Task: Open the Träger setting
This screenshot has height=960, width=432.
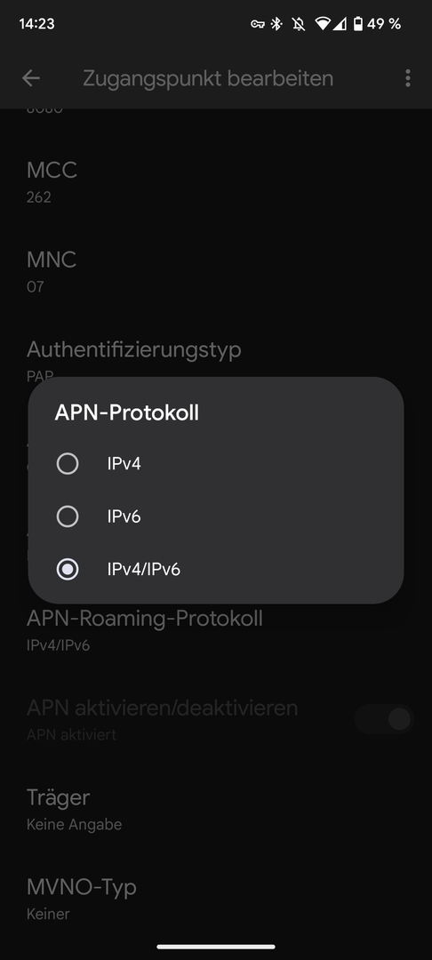Action: click(x=216, y=809)
